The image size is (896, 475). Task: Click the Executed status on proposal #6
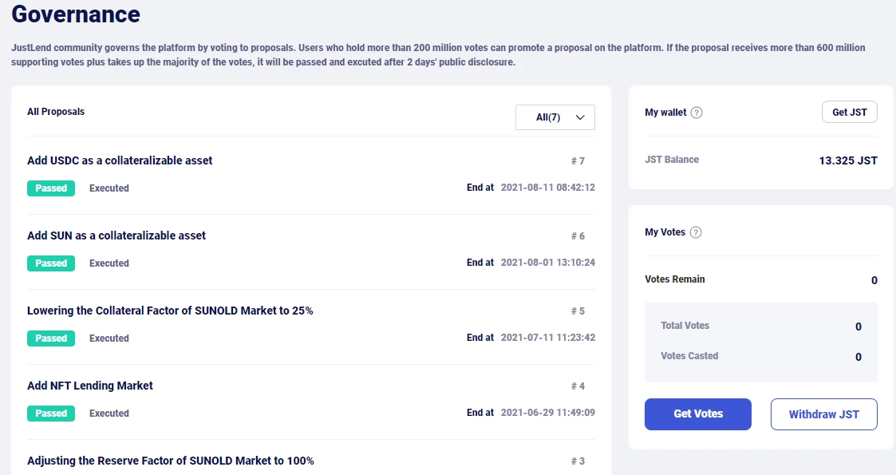coord(109,263)
